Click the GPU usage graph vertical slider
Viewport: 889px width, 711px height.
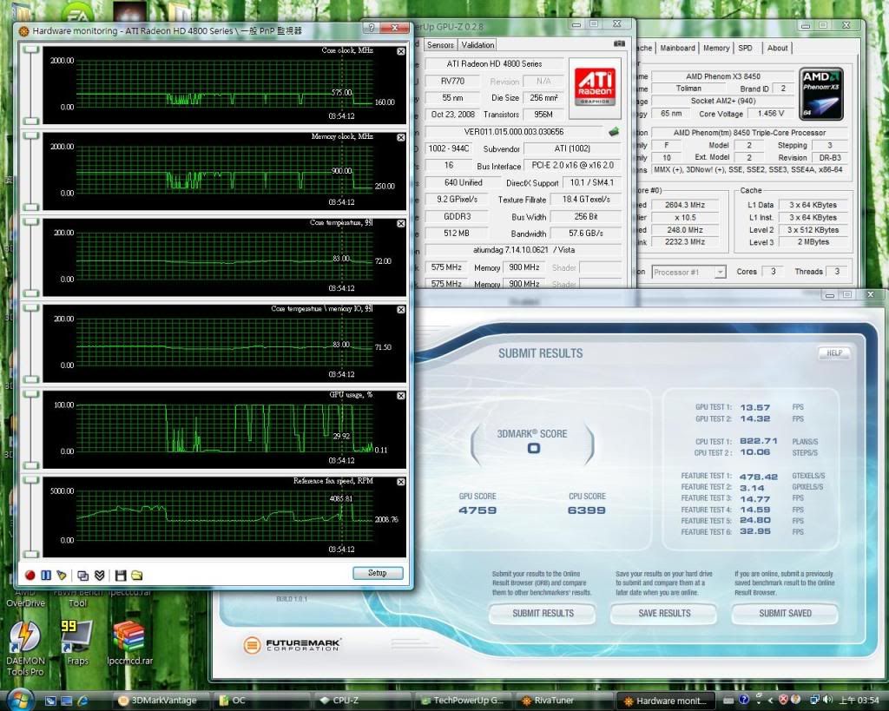pos(31,430)
